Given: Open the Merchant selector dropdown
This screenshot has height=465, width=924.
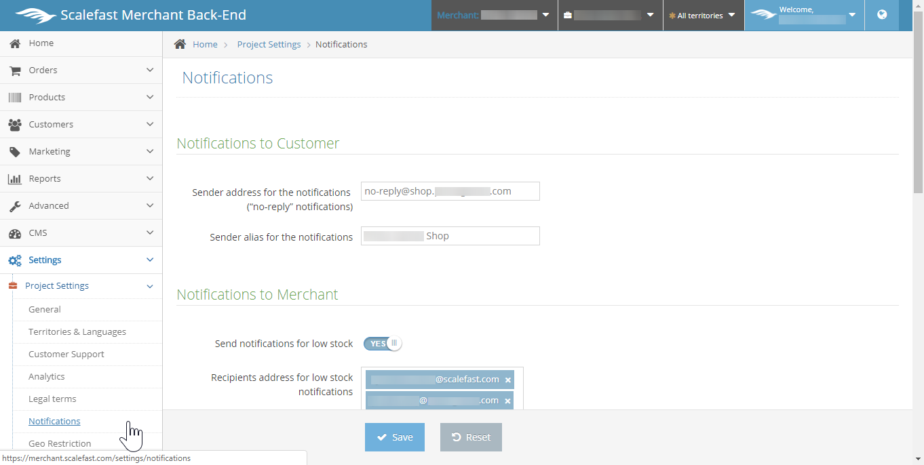Looking at the screenshot, I should (x=494, y=15).
